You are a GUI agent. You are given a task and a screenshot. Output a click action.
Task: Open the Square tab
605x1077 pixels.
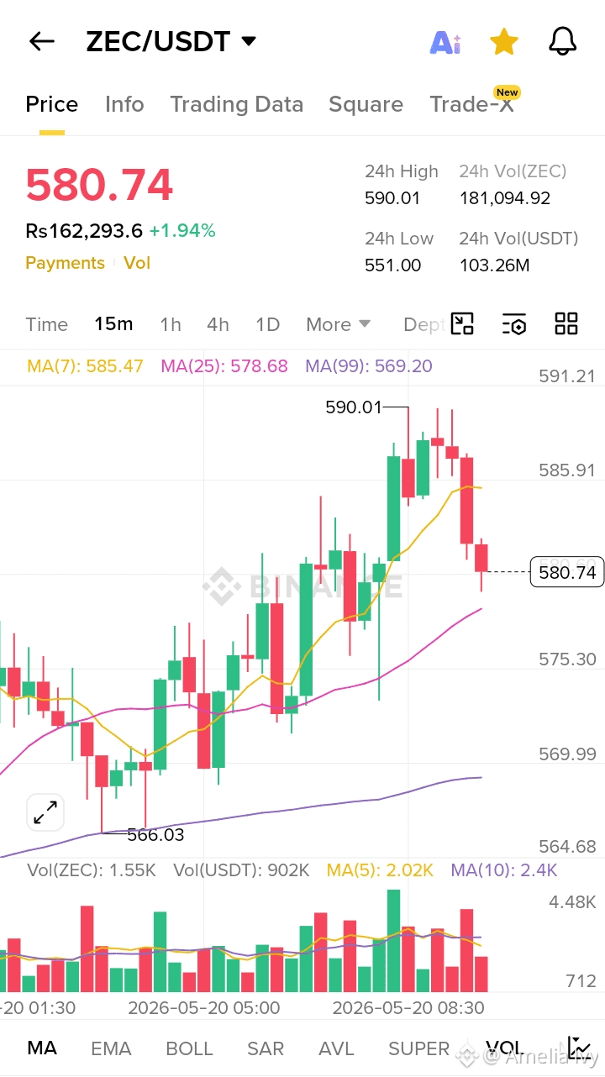pos(366,104)
